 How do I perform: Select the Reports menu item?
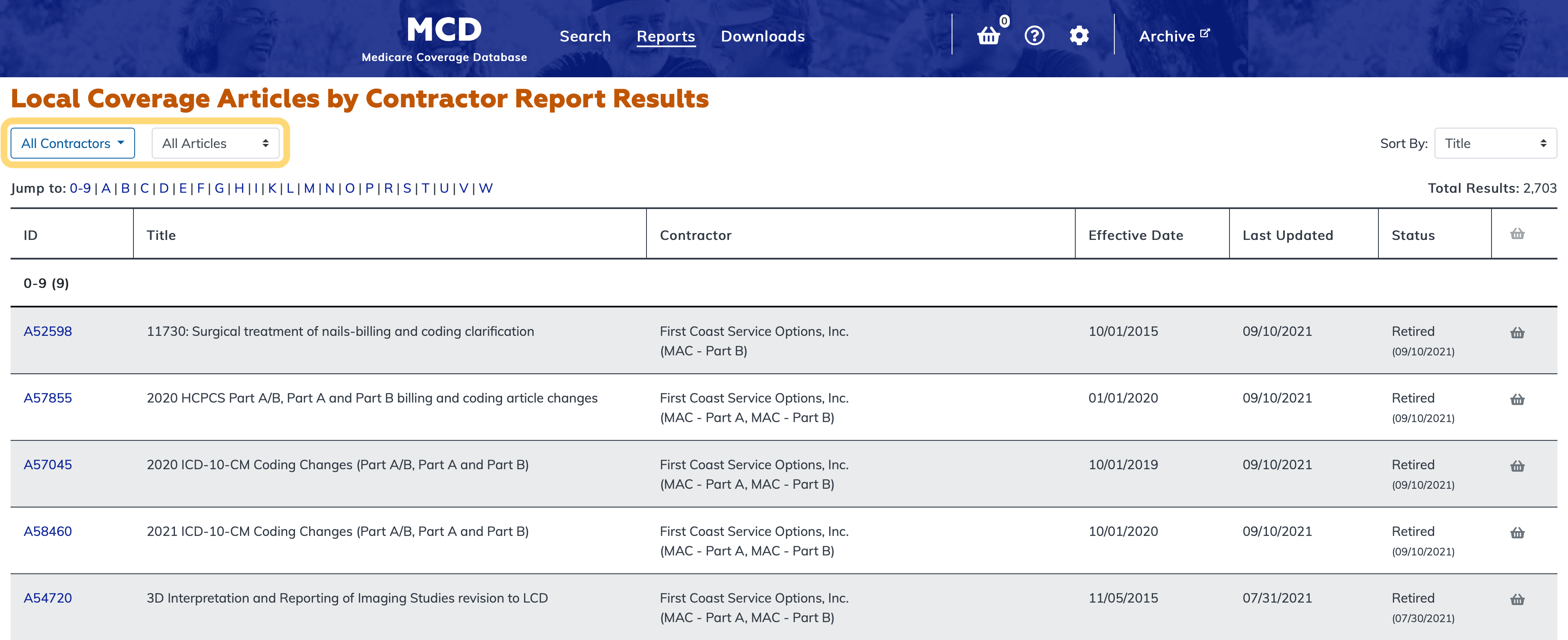(x=665, y=37)
